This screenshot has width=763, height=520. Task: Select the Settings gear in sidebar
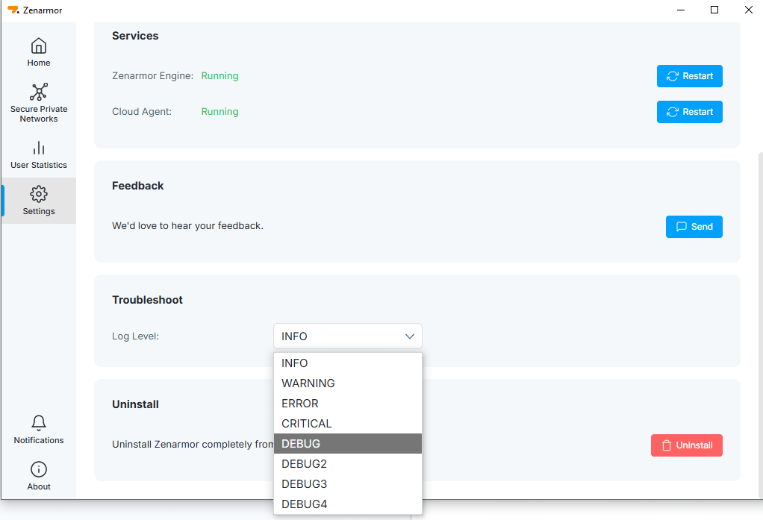click(38, 201)
